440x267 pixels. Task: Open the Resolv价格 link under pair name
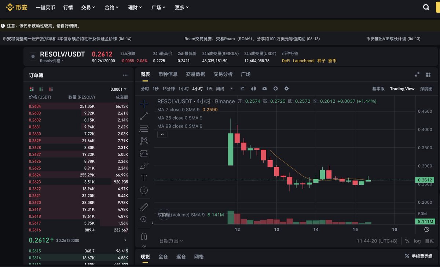[52, 61]
